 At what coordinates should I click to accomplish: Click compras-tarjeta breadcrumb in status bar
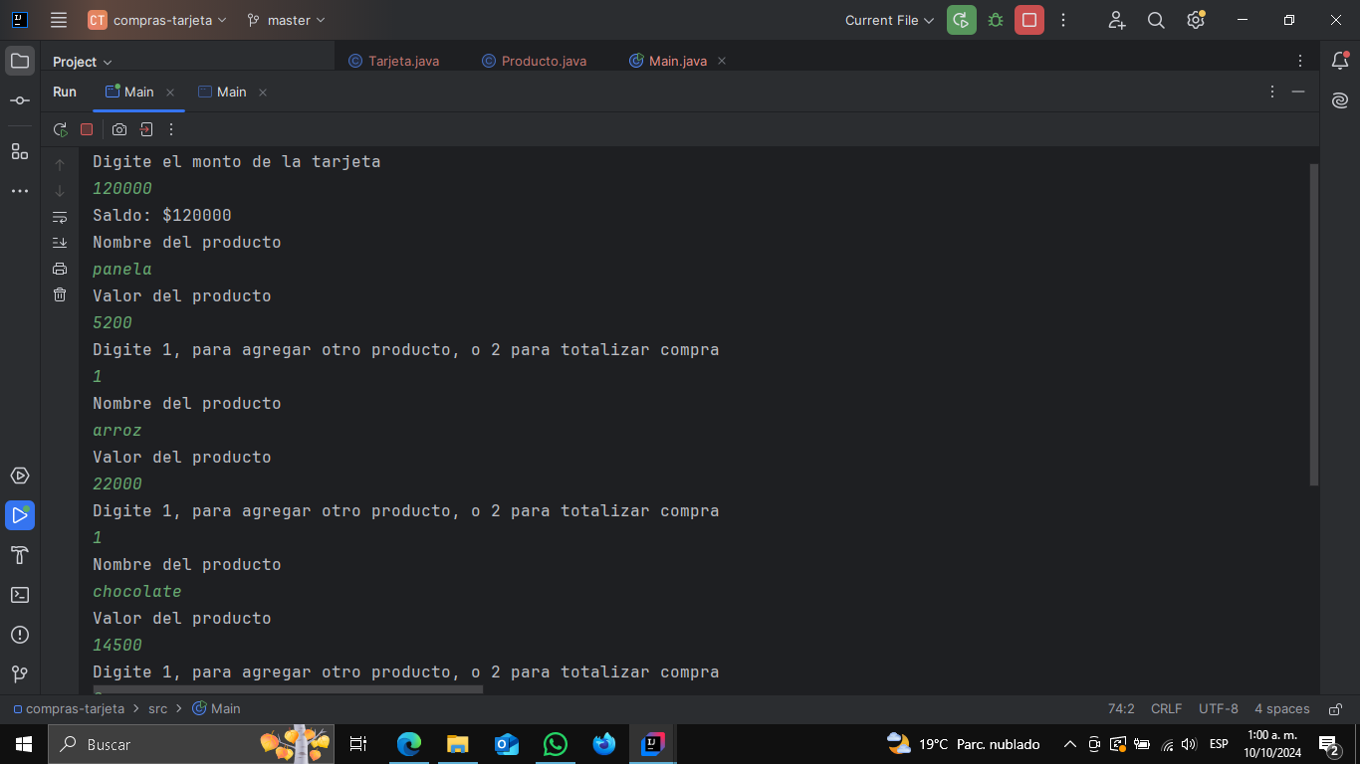[69, 709]
